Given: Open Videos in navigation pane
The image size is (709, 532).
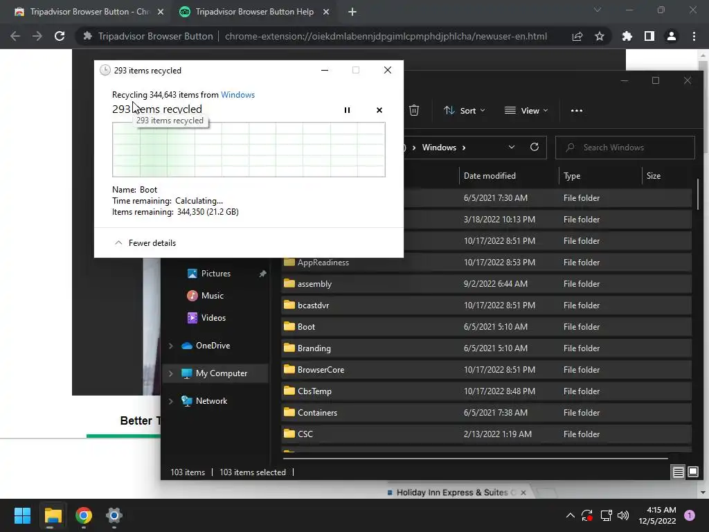Looking at the screenshot, I should pos(213,317).
